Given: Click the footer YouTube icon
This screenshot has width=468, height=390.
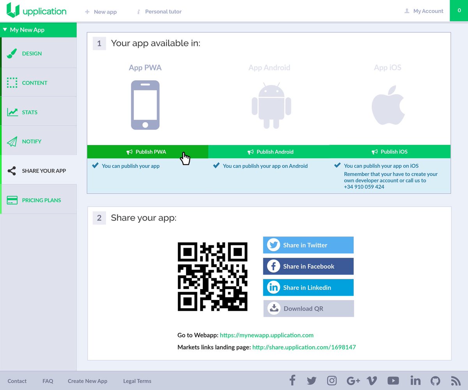Looking at the screenshot, I should (x=393, y=381).
